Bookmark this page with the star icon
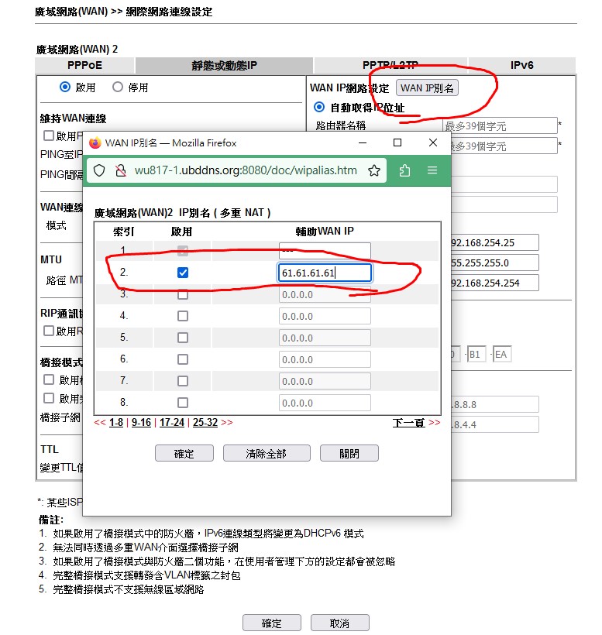Screen dimensions: 602x635 click(373, 170)
